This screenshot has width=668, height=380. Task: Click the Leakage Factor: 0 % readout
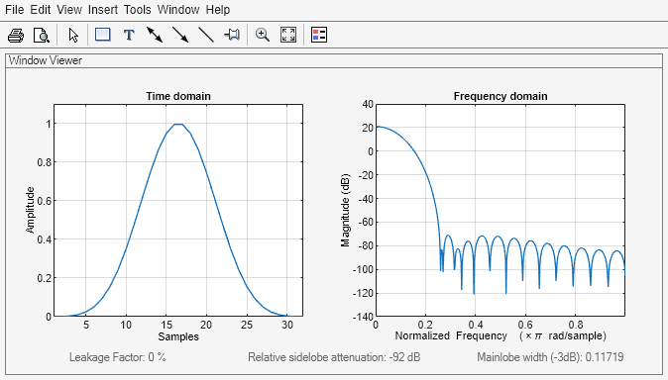[x=118, y=357]
